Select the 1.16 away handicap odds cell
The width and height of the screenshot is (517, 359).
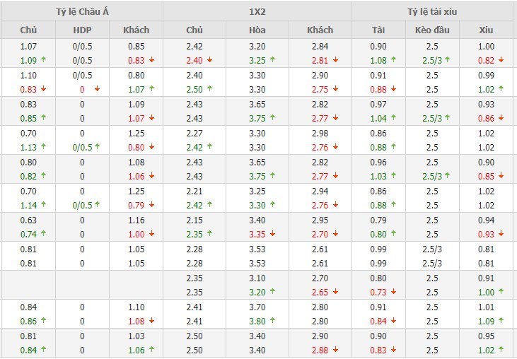(136, 220)
